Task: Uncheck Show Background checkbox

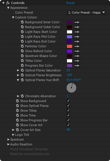Action: pos(68,101)
